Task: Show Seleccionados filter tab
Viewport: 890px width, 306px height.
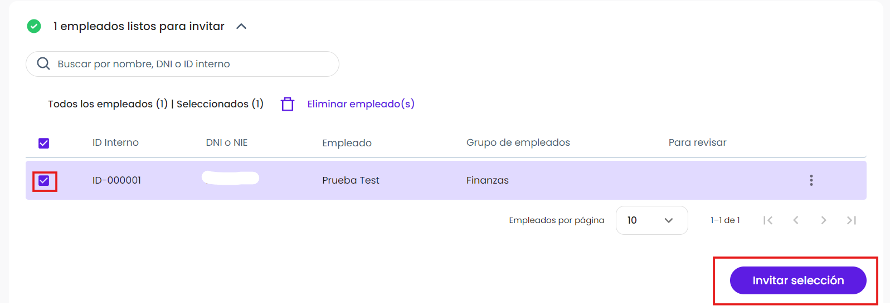Action: [220, 104]
